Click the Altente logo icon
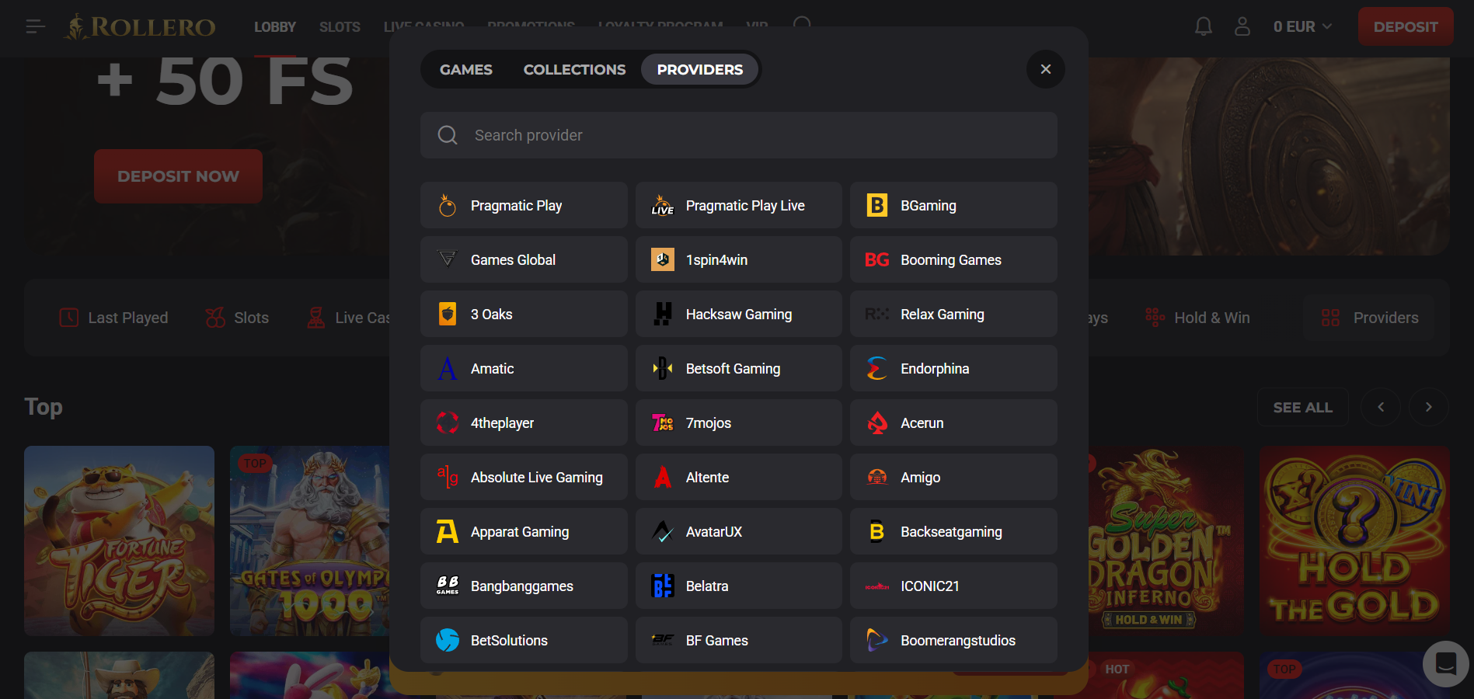The width and height of the screenshot is (1474, 699). (x=662, y=477)
